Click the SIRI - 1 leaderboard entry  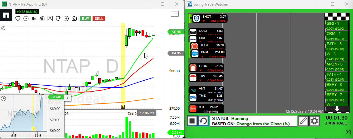337,26
